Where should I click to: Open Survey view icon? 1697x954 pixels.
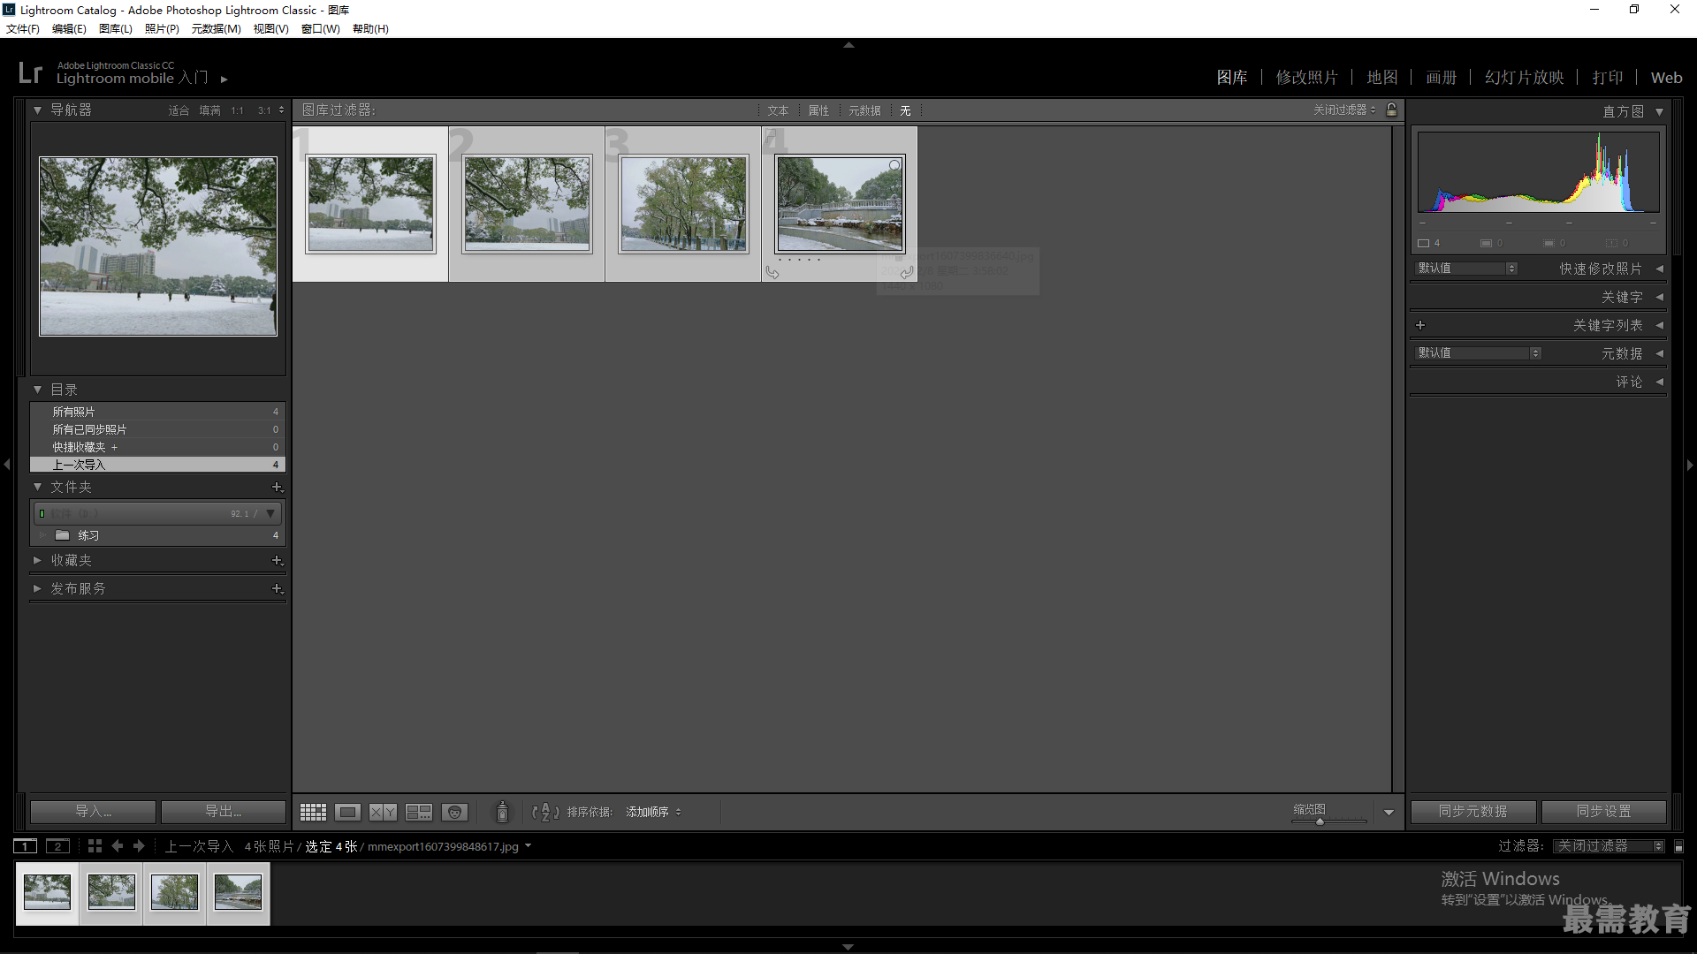click(419, 812)
